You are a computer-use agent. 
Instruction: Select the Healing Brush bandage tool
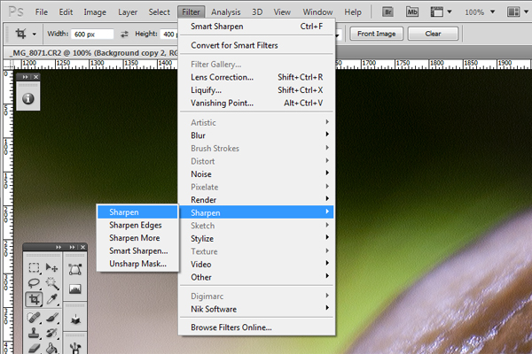point(34,318)
